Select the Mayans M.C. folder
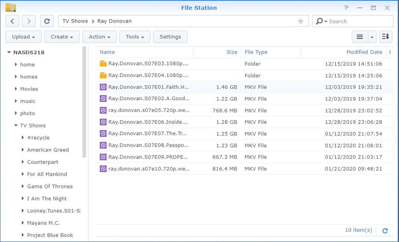Image resolution: width=399 pixels, height=242 pixels. tap(44, 223)
